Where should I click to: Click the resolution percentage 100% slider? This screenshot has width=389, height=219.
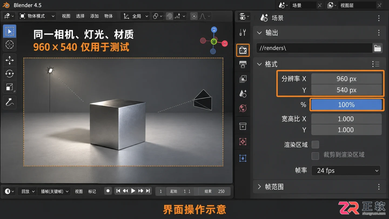[x=347, y=105]
